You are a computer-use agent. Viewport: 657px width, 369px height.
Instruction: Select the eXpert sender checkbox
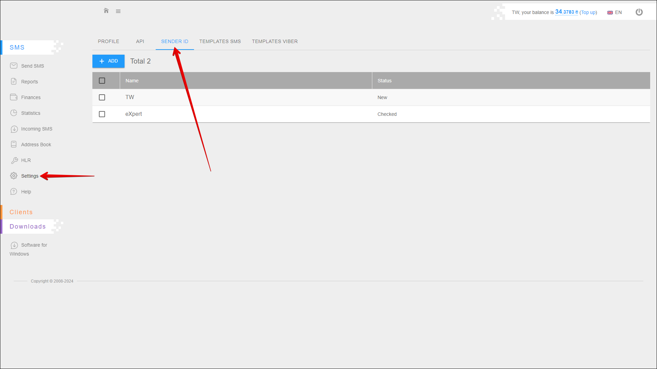[102, 114]
